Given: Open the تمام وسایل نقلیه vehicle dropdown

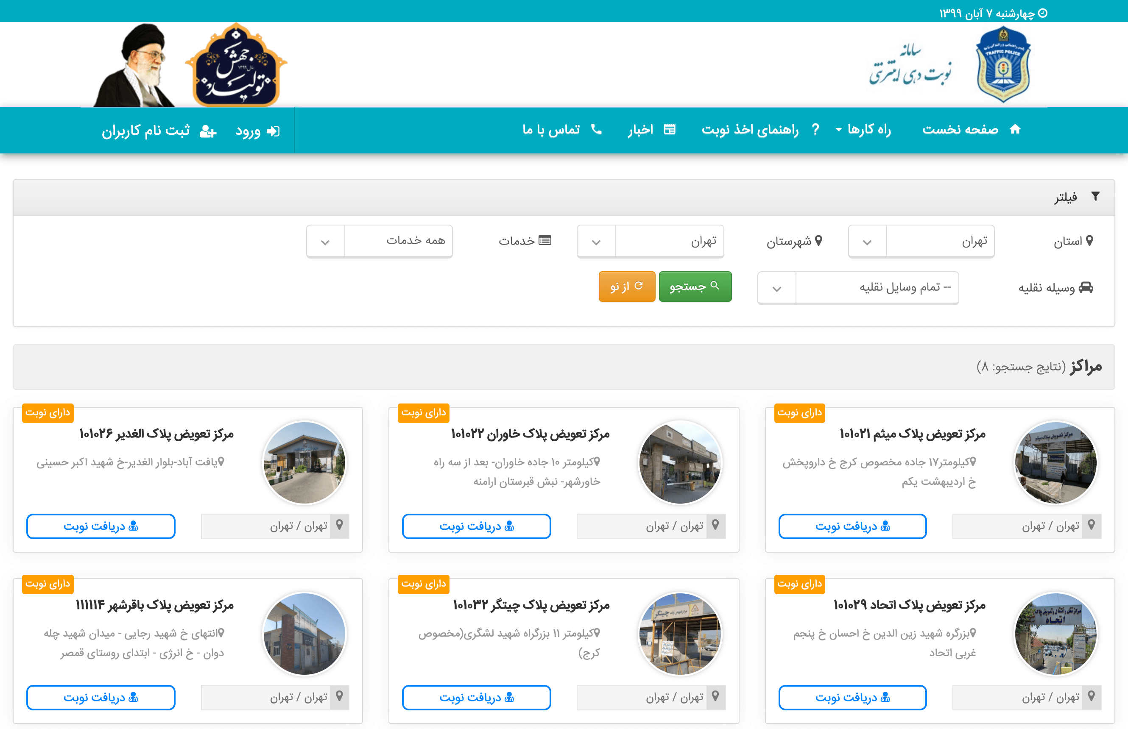Looking at the screenshot, I should (x=858, y=287).
